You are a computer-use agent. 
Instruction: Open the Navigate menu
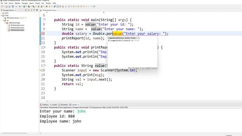25,3
